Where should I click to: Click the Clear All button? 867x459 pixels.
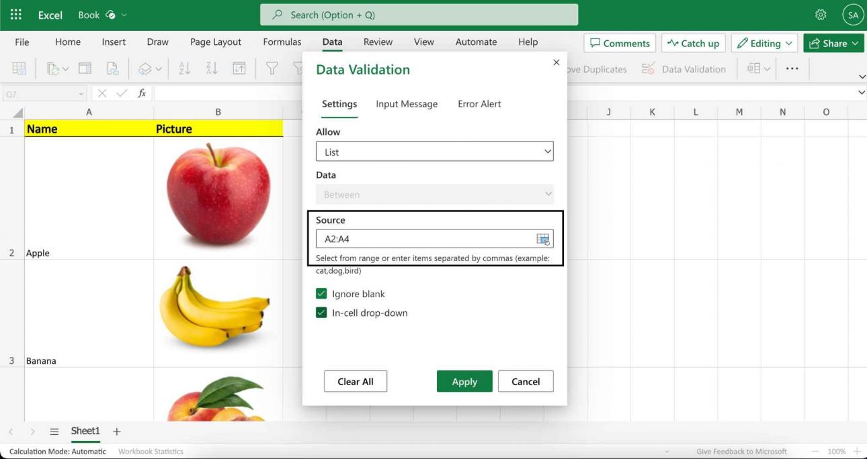click(x=355, y=381)
